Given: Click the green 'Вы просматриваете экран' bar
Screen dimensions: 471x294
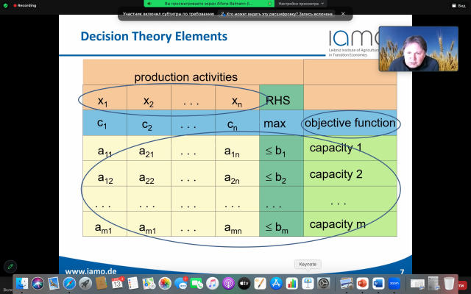Looking at the screenshot, I should 209,4.
